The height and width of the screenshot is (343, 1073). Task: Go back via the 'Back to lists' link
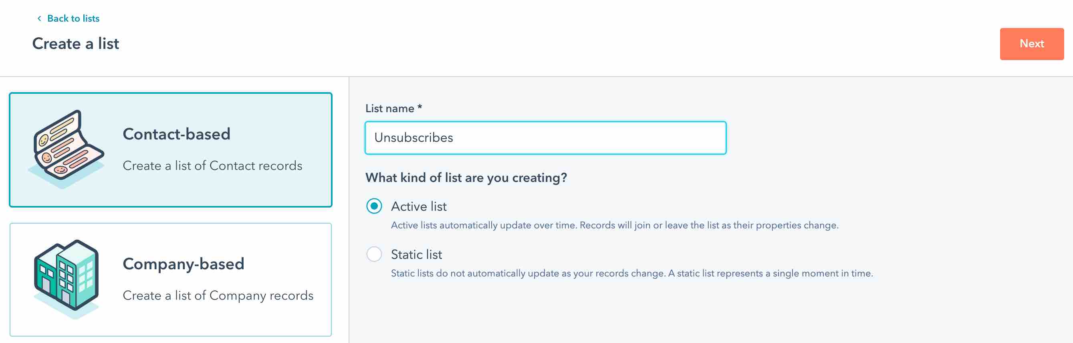click(73, 18)
